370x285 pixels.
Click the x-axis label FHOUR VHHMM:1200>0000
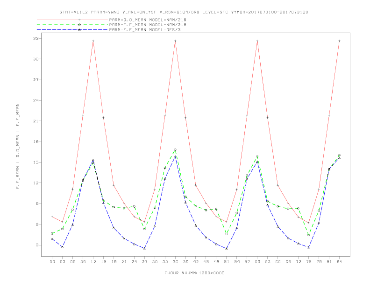[x=194, y=273]
